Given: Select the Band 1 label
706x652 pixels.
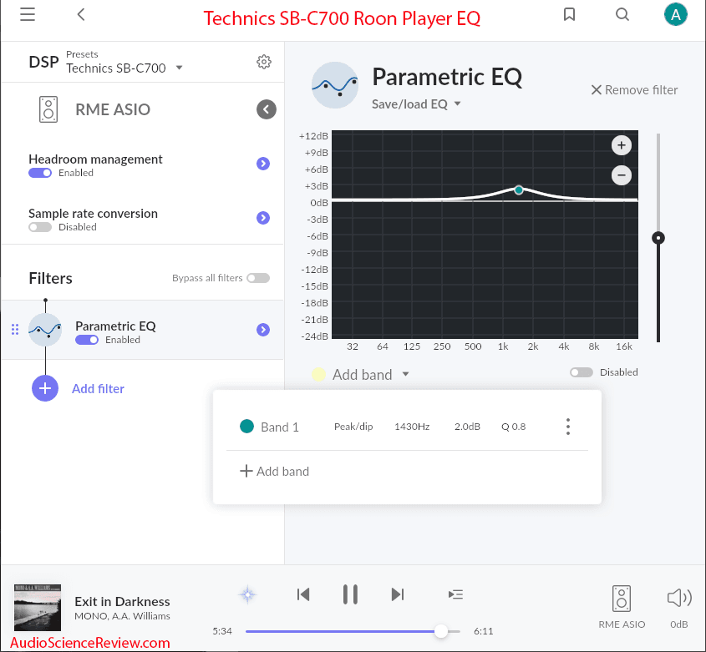Looking at the screenshot, I should coord(280,427).
